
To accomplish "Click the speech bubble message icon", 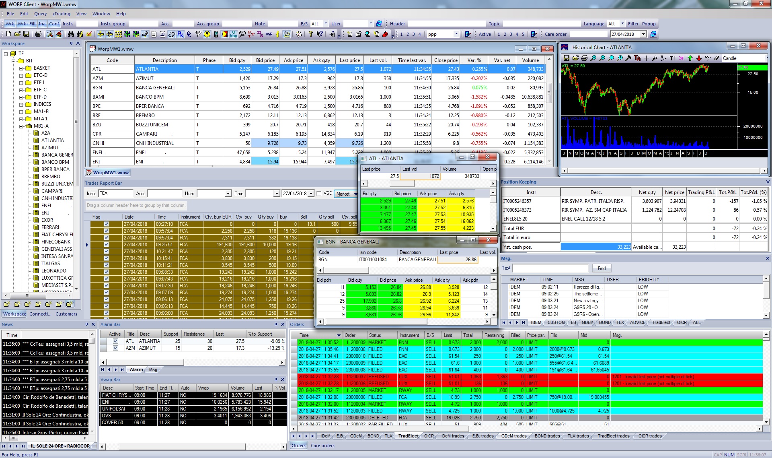I will [x=242, y=34].
